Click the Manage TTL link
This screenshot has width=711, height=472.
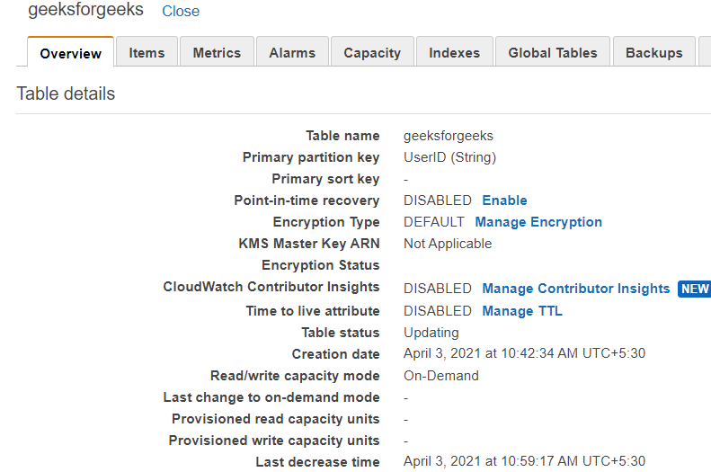pos(522,311)
